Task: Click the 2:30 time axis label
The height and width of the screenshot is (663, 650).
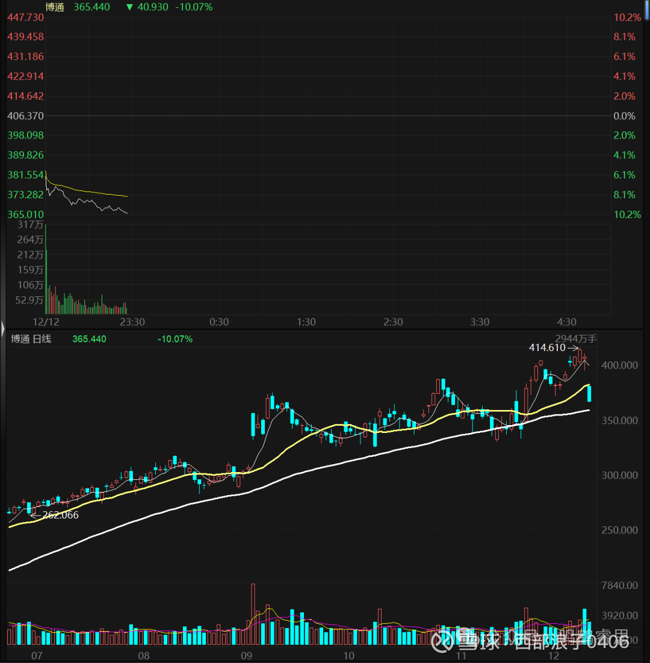Action: (393, 322)
